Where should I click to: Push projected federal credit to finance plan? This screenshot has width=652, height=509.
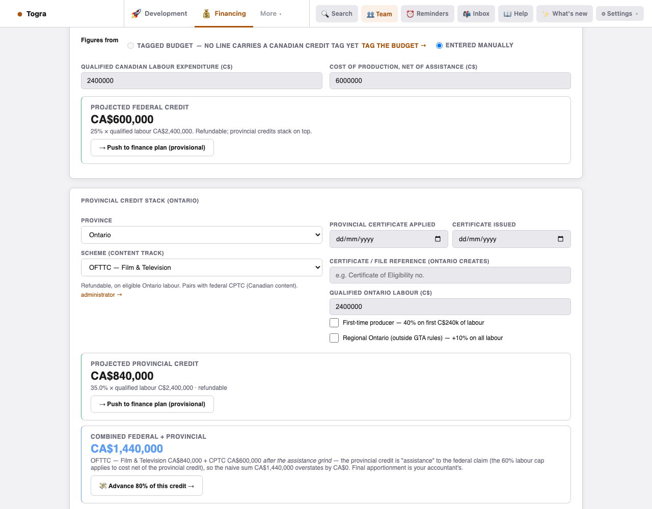pos(152,148)
